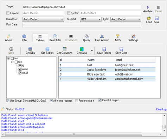The width and height of the screenshot is (167, 139).
Task: Enable Force to use it checkbox
Action: point(76,101)
